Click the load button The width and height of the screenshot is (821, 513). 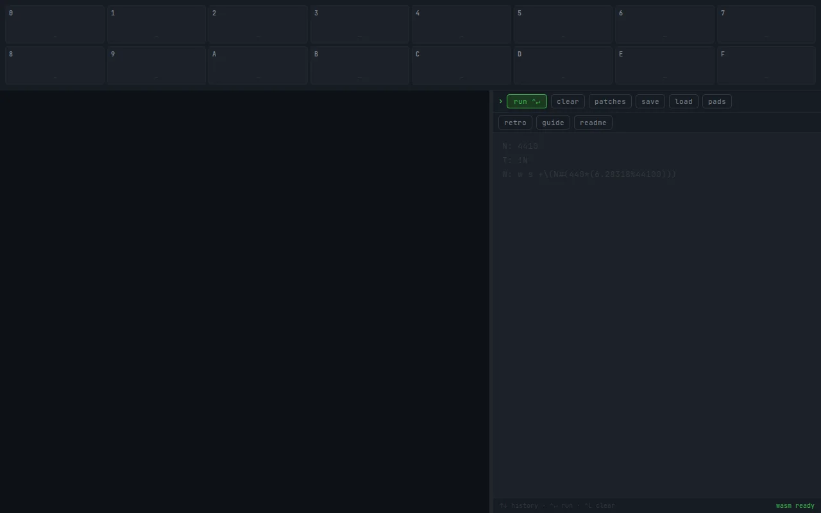[684, 101]
